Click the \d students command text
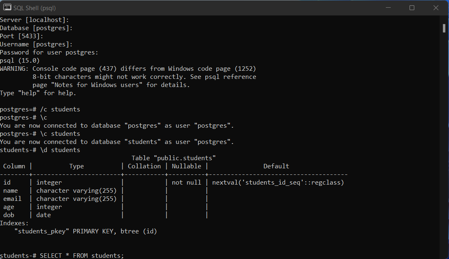The height and width of the screenshot is (259, 449). 59,150
